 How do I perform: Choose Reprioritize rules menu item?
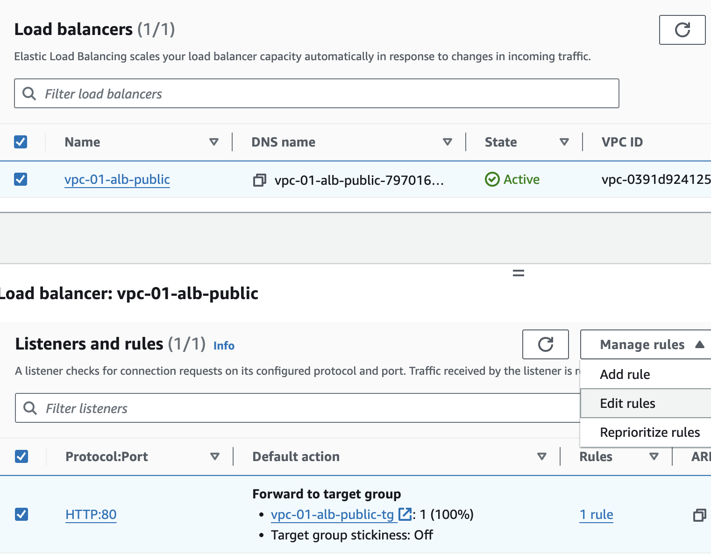click(650, 432)
